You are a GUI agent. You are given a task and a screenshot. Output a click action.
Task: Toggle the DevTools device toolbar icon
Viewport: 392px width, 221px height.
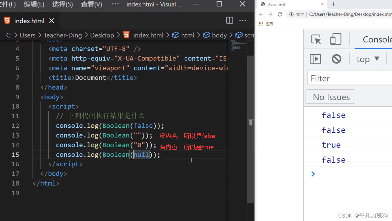point(336,39)
